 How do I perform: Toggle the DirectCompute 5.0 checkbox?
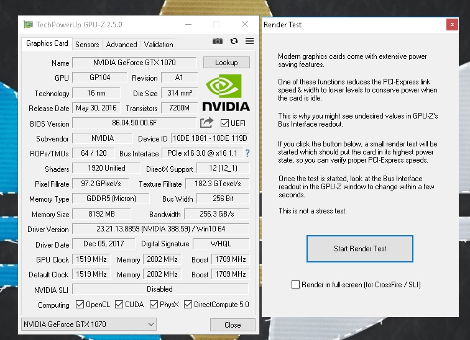pos(188,305)
